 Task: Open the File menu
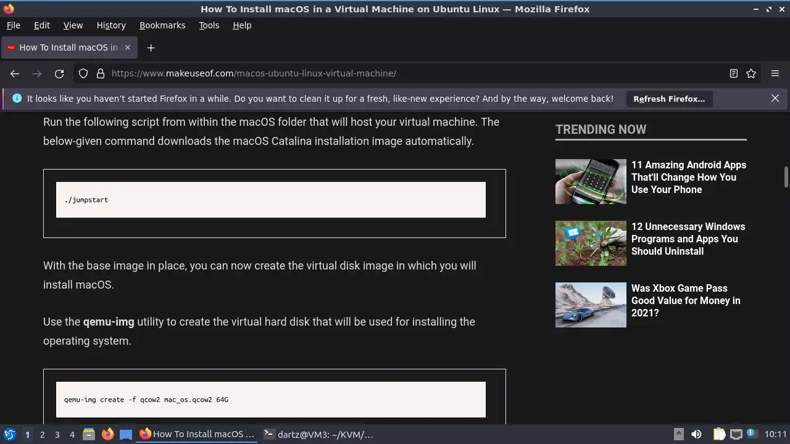[x=14, y=25]
